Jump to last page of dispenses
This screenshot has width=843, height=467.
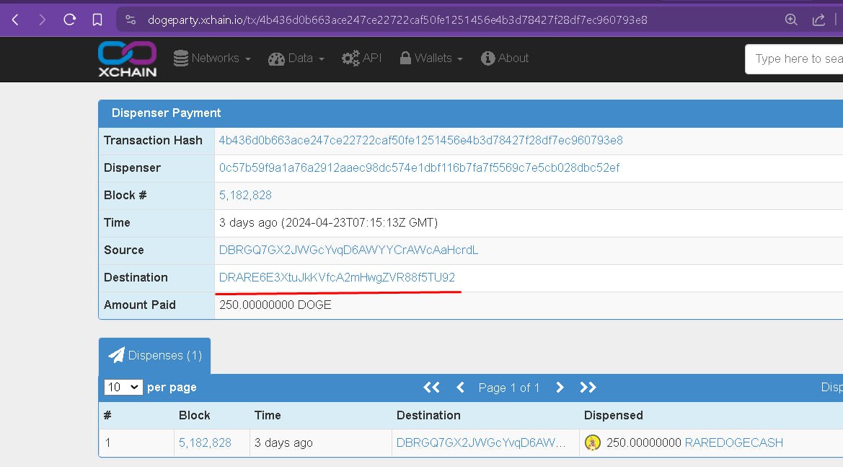click(588, 388)
